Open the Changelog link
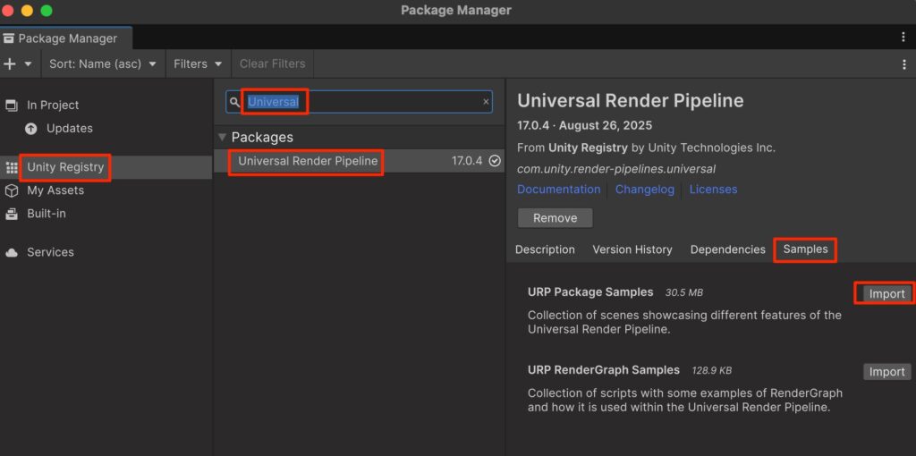Image resolution: width=916 pixels, height=456 pixels. click(644, 190)
